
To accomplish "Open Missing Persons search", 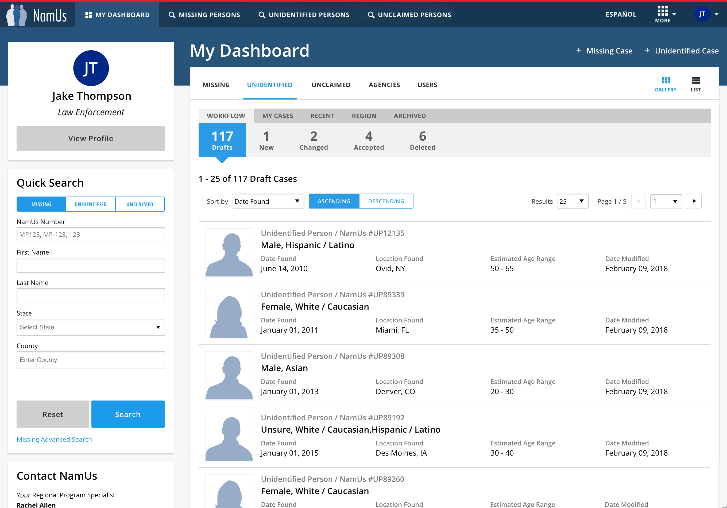I will tap(204, 15).
